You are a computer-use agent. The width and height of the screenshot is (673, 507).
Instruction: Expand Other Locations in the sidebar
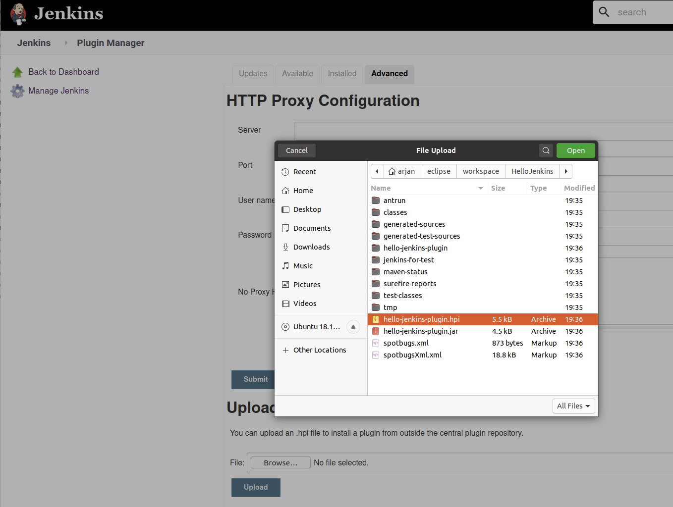click(x=319, y=350)
